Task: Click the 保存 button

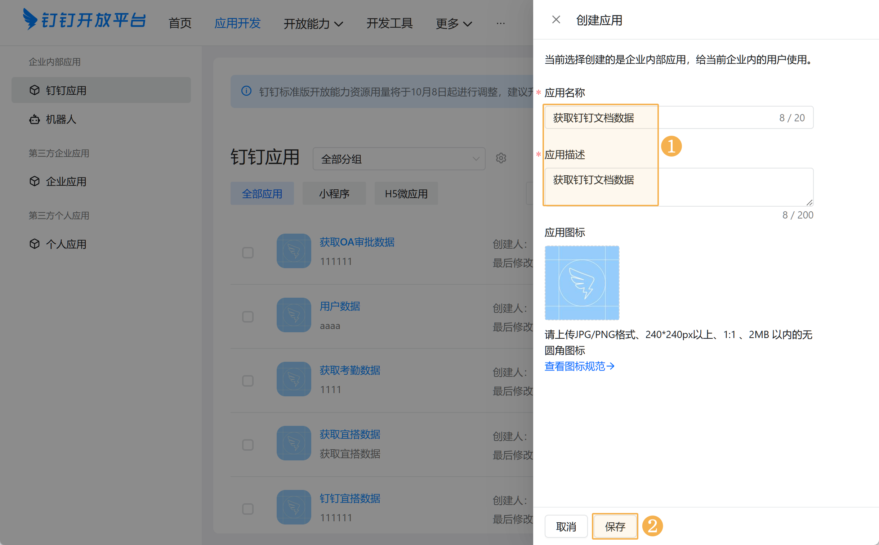Action: click(x=615, y=527)
